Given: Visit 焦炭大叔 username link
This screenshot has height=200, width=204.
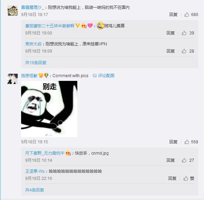Looking at the screenshot, I should click(33, 44).
